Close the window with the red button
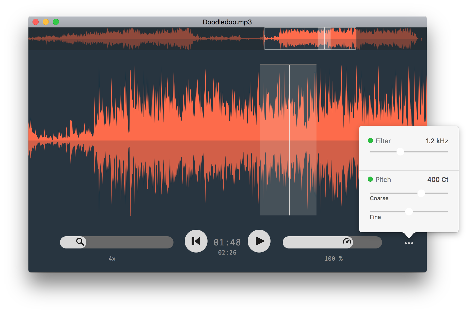The width and height of the screenshot is (474, 313). [36, 22]
